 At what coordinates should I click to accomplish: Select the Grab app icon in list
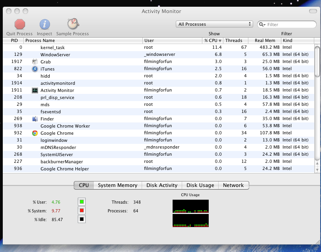pyautogui.click(x=35, y=61)
